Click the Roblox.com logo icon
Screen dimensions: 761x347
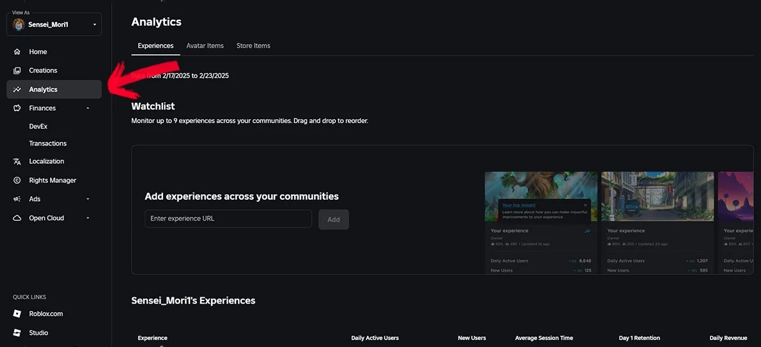(17, 314)
